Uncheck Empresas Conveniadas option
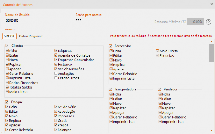 coord(56,60)
